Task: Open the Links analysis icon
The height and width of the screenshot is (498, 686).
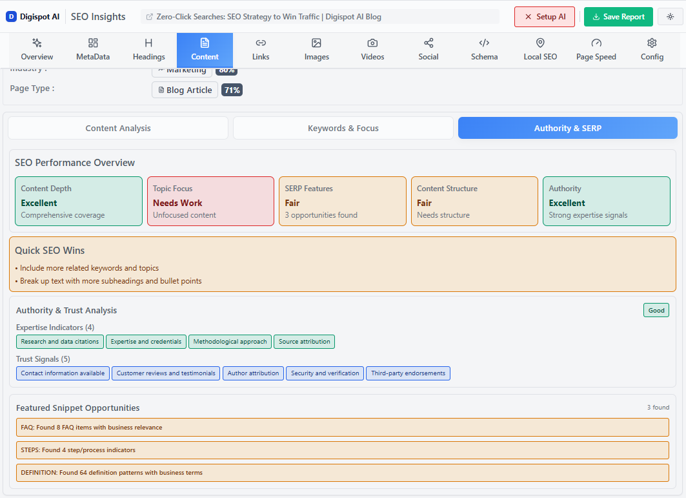Action: [x=261, y=43]
